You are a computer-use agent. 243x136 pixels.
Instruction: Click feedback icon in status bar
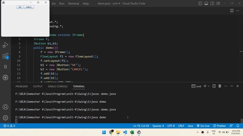[231, 126]
